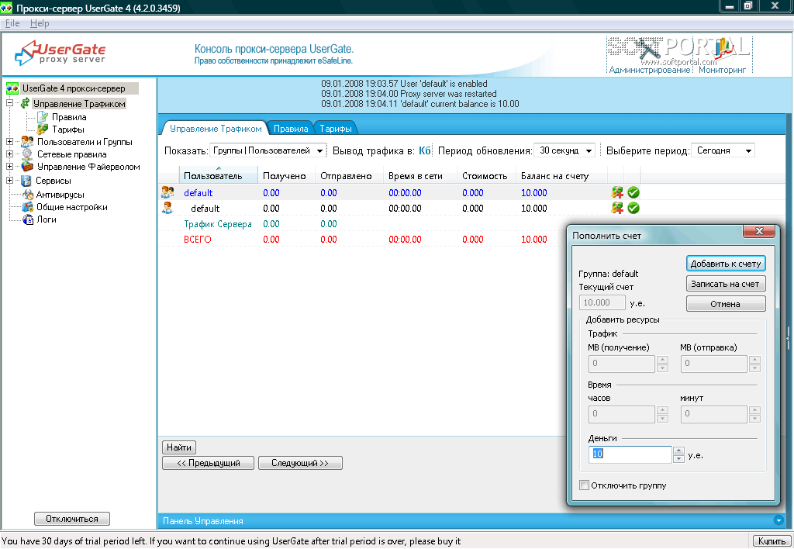Click the green check icon in the default user row
Viewport: 794px width, 549px height.
click(x=633, y=208)
